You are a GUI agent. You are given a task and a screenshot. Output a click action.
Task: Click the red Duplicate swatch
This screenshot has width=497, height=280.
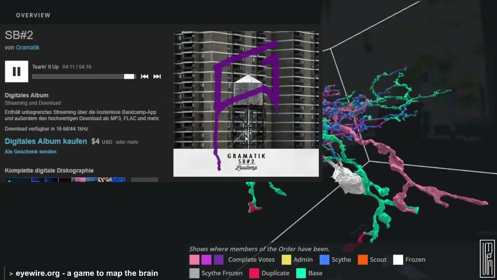click(254, 273)
